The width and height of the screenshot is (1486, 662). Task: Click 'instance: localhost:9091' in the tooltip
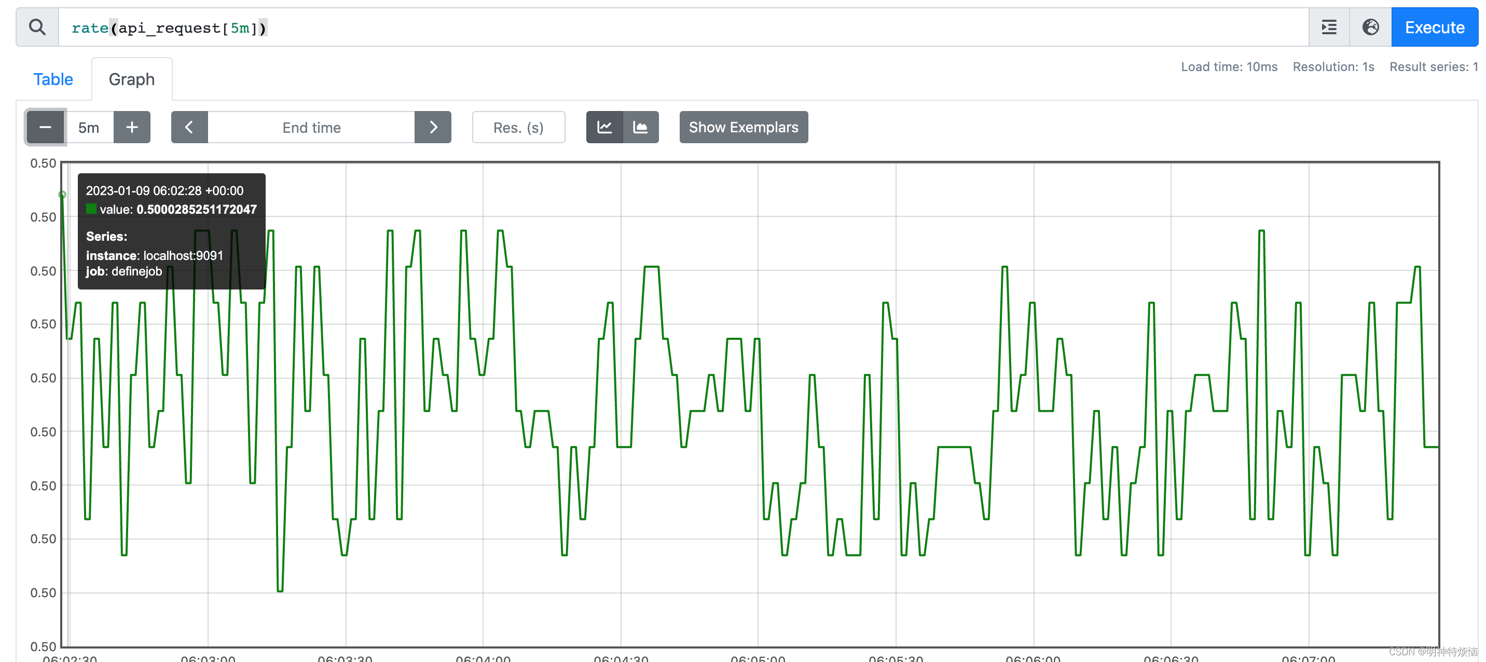pyautogui.click(x=155, y=255)
